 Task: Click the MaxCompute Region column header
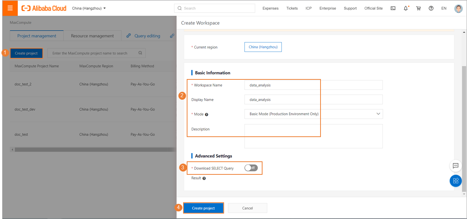click(96, 66)
